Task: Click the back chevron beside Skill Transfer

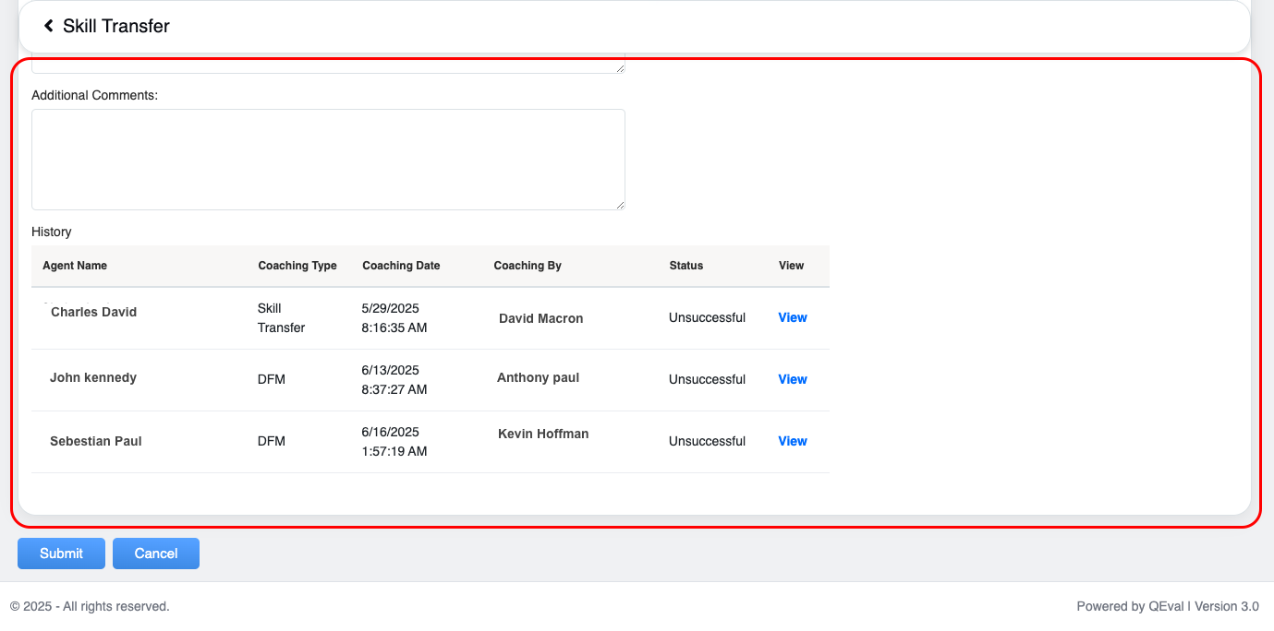Action: coord(49,26)
